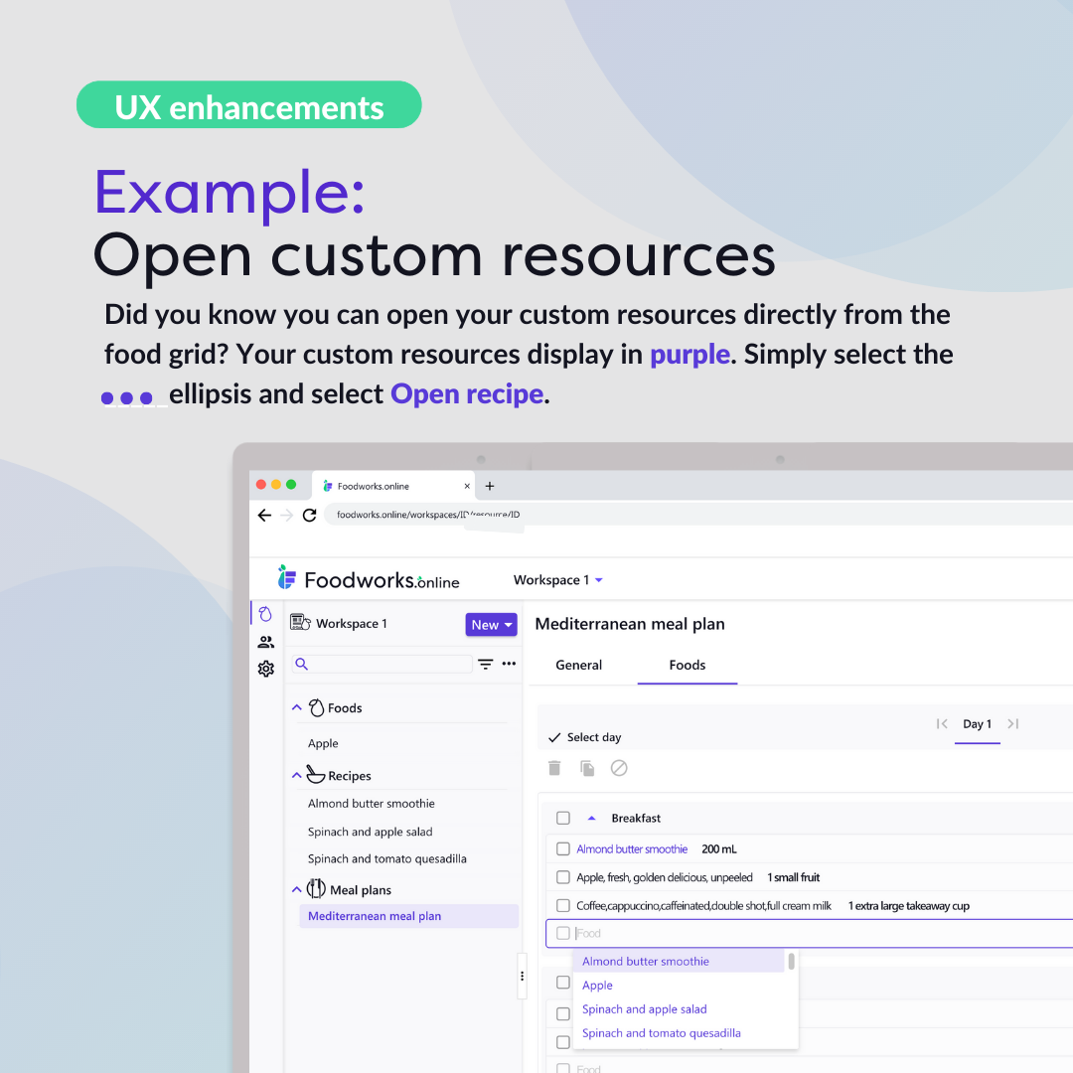
Task: Click the browser address bar
Action: click(x=698, y=515)
